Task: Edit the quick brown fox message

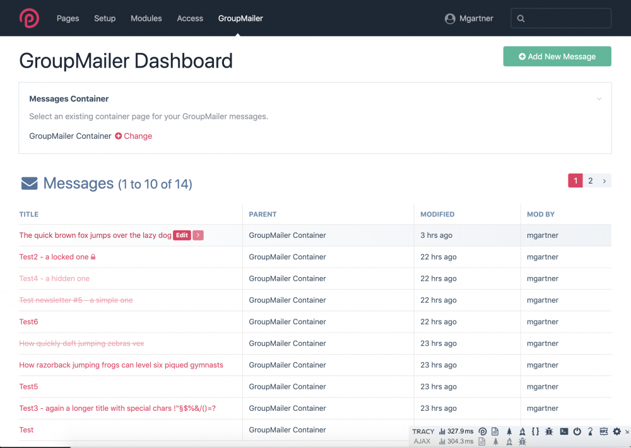Action: tap(182, 235)
